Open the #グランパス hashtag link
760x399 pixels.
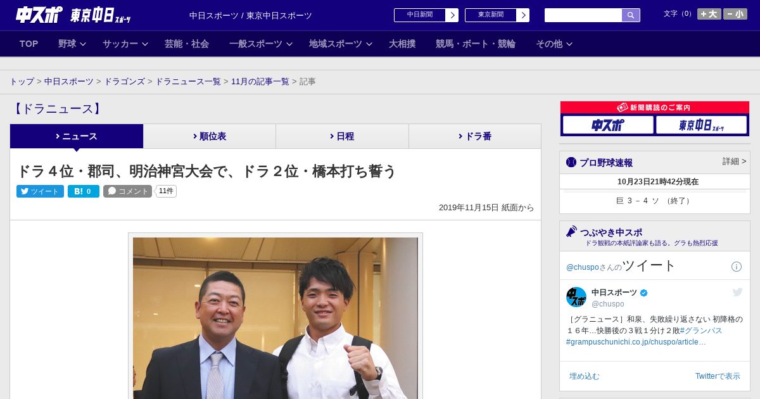point(701,331)
